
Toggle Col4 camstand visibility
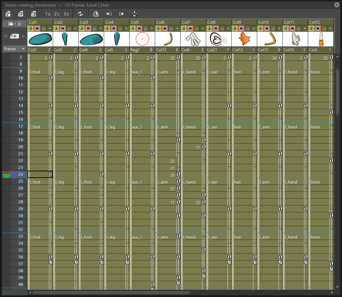pos(114,28)
